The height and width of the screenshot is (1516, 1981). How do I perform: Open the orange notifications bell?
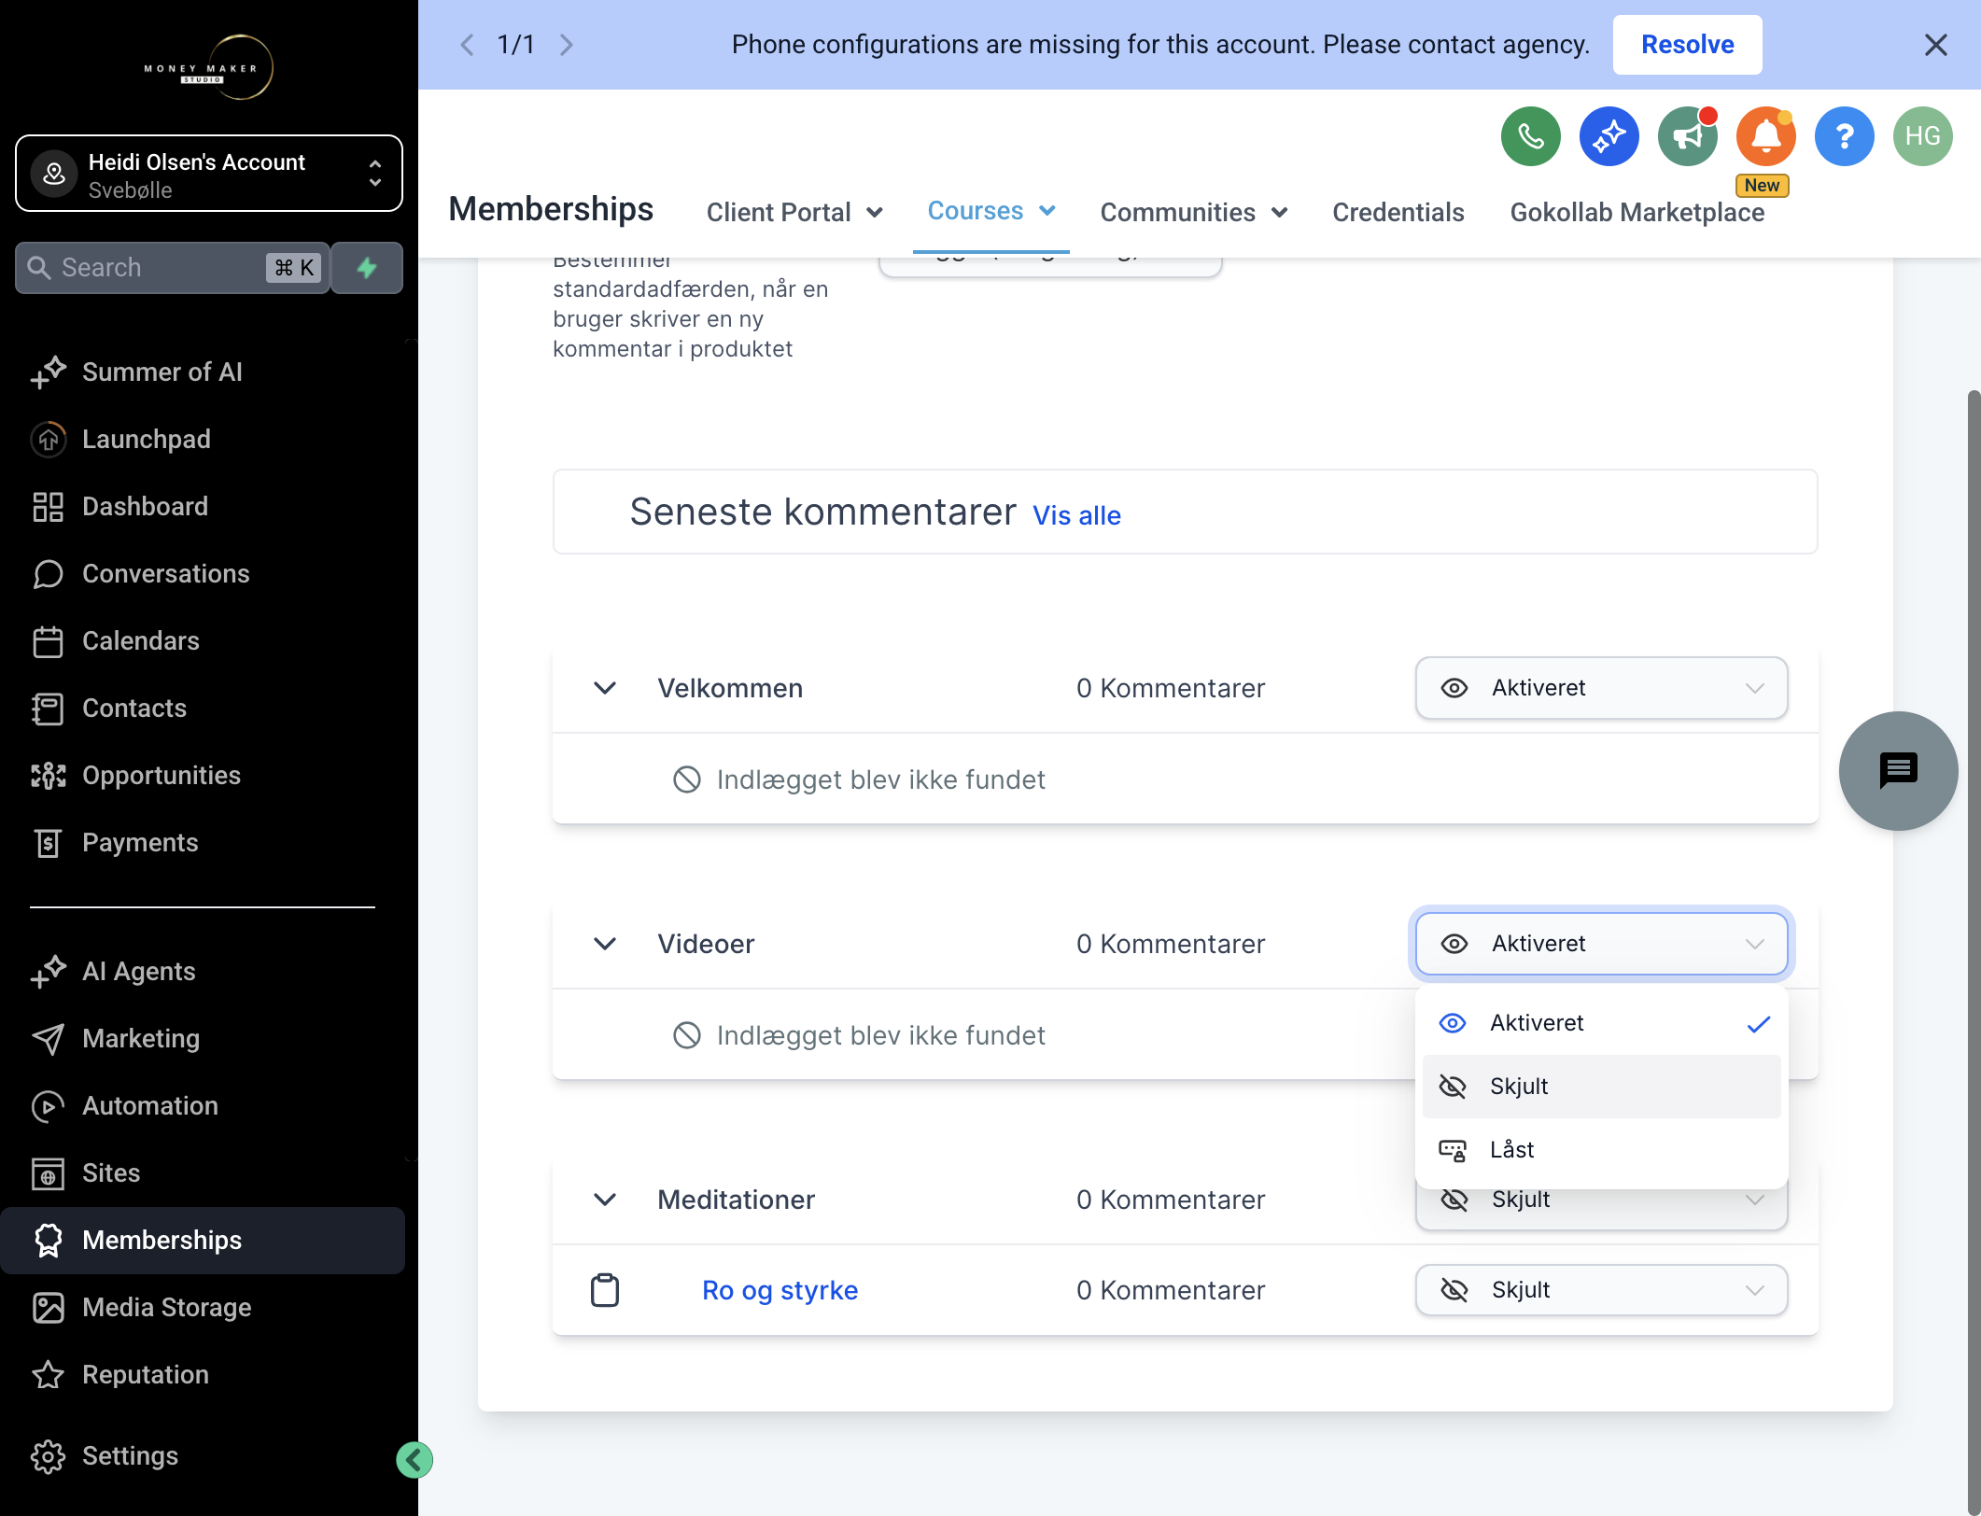[1765, 136]
